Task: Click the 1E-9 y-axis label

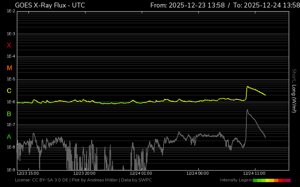Action: 11,170
